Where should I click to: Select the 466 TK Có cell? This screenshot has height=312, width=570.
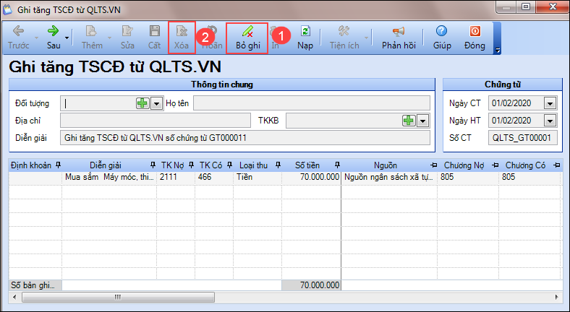point(214,178)
